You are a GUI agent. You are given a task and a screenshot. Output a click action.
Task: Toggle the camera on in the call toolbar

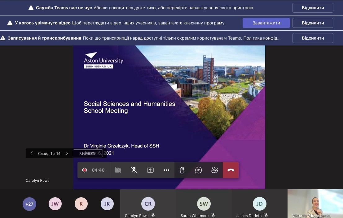click(x=118, y=170)
